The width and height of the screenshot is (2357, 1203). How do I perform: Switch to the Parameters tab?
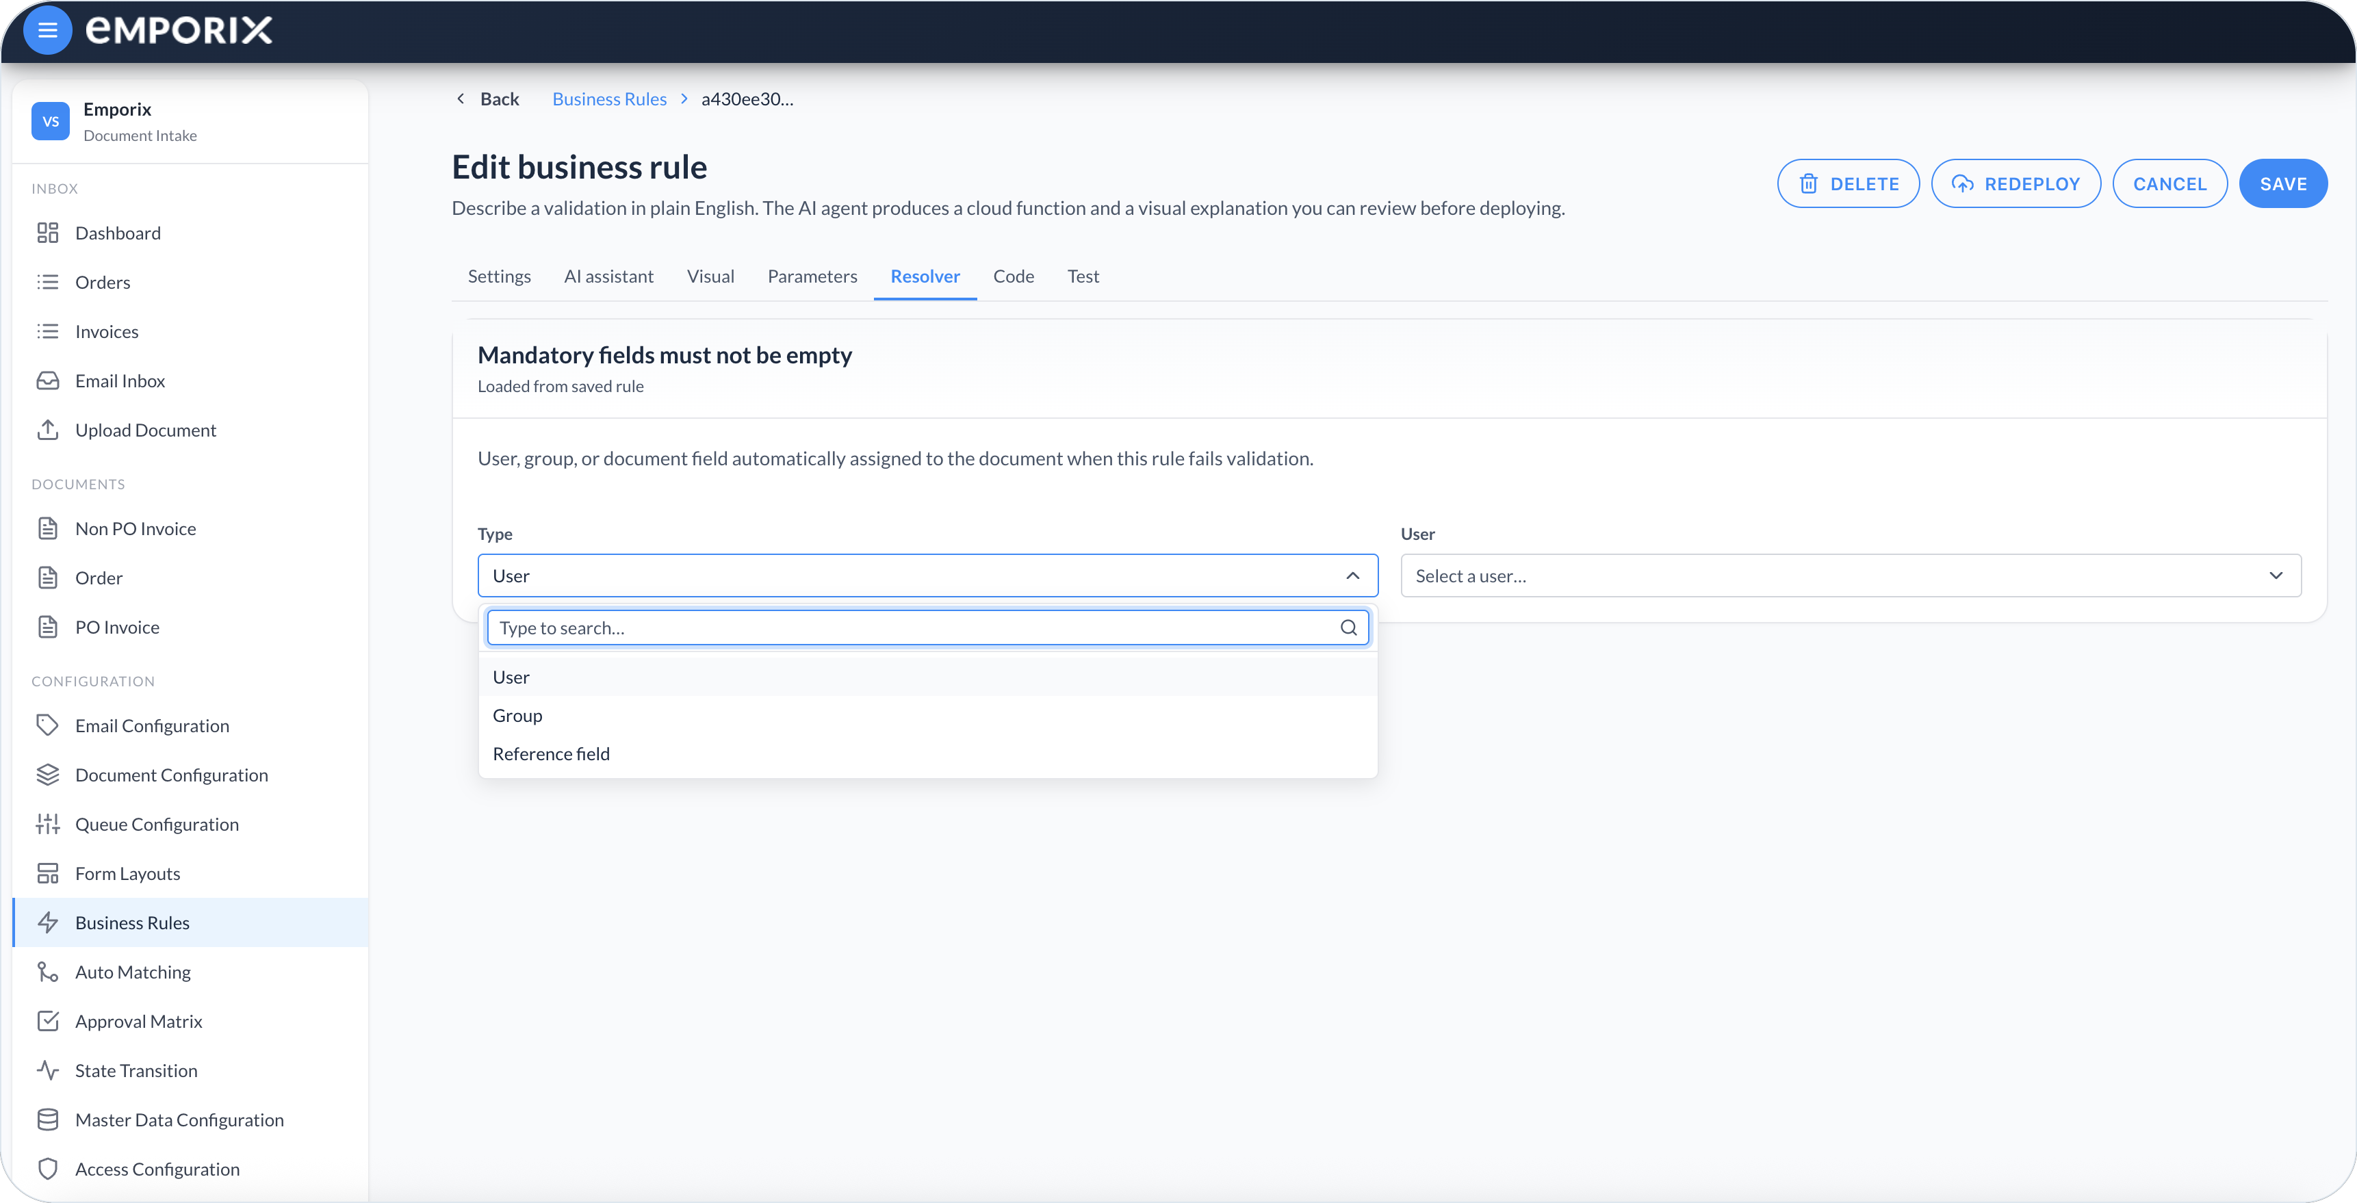tap(812, 276)
